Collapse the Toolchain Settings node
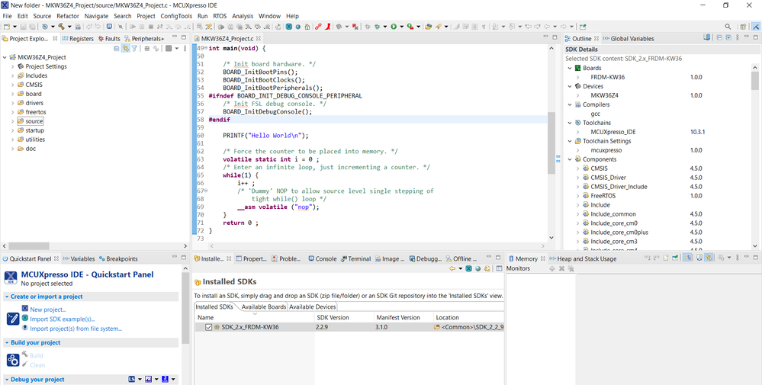Viewport: 762px width, 385px height. [568, 141]
